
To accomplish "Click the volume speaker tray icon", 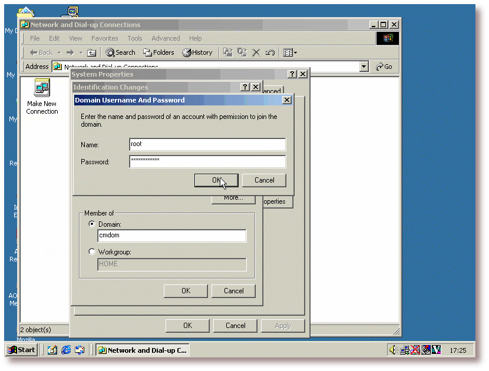I will coord(393,350).
